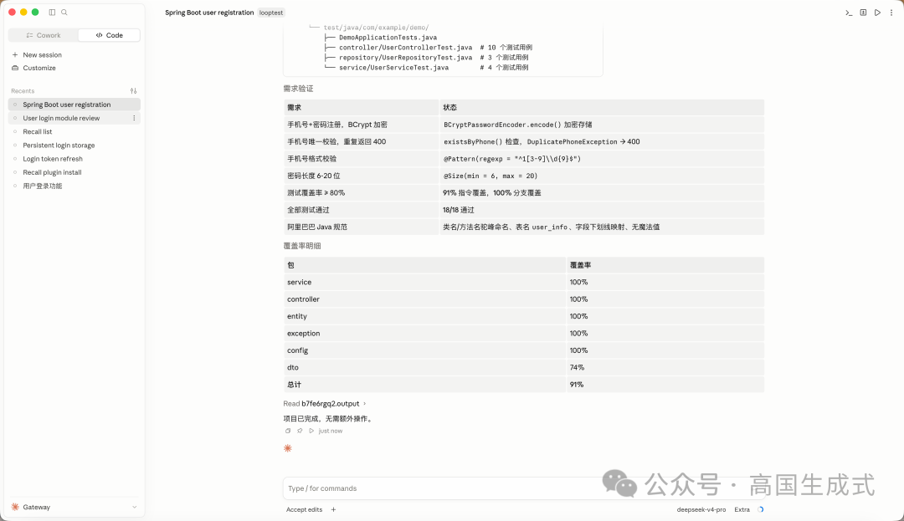Click the run play icon in the top bar
Image resolution: width=904 pixels, height=521 pixels.
point(877,13)
